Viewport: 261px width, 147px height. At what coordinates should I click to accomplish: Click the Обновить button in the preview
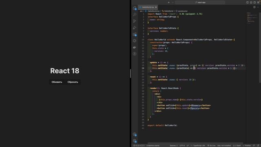(57, 82)
